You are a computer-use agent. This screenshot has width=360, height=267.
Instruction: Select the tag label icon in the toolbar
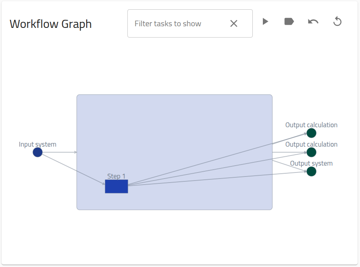point(289,21)
